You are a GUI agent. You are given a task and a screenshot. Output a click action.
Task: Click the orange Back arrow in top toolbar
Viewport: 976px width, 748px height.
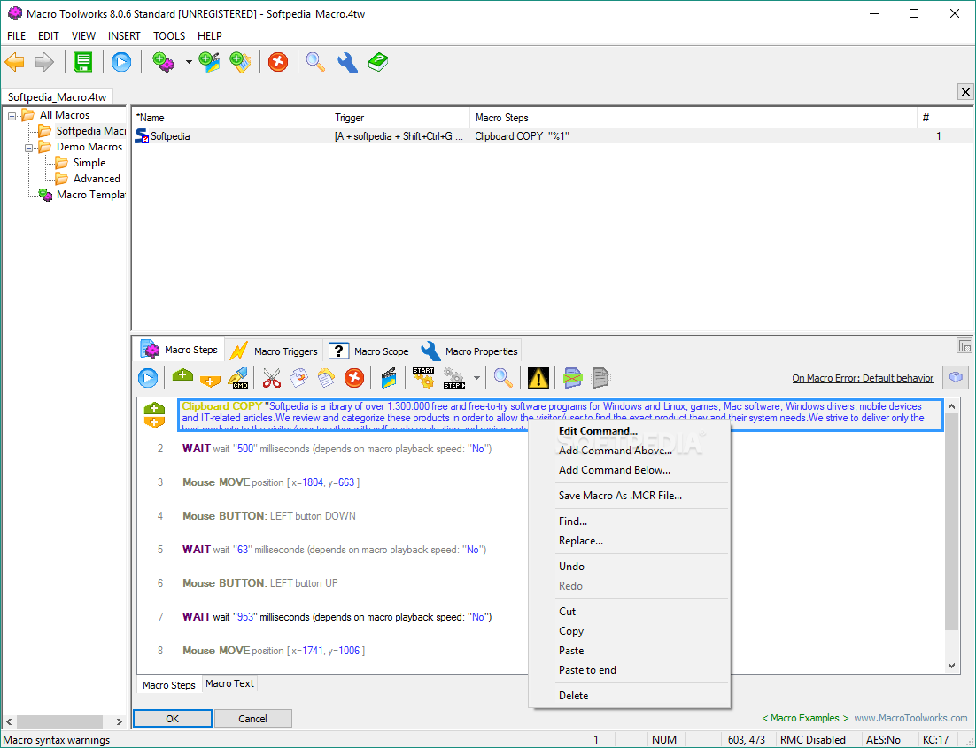tap(15, 62)
